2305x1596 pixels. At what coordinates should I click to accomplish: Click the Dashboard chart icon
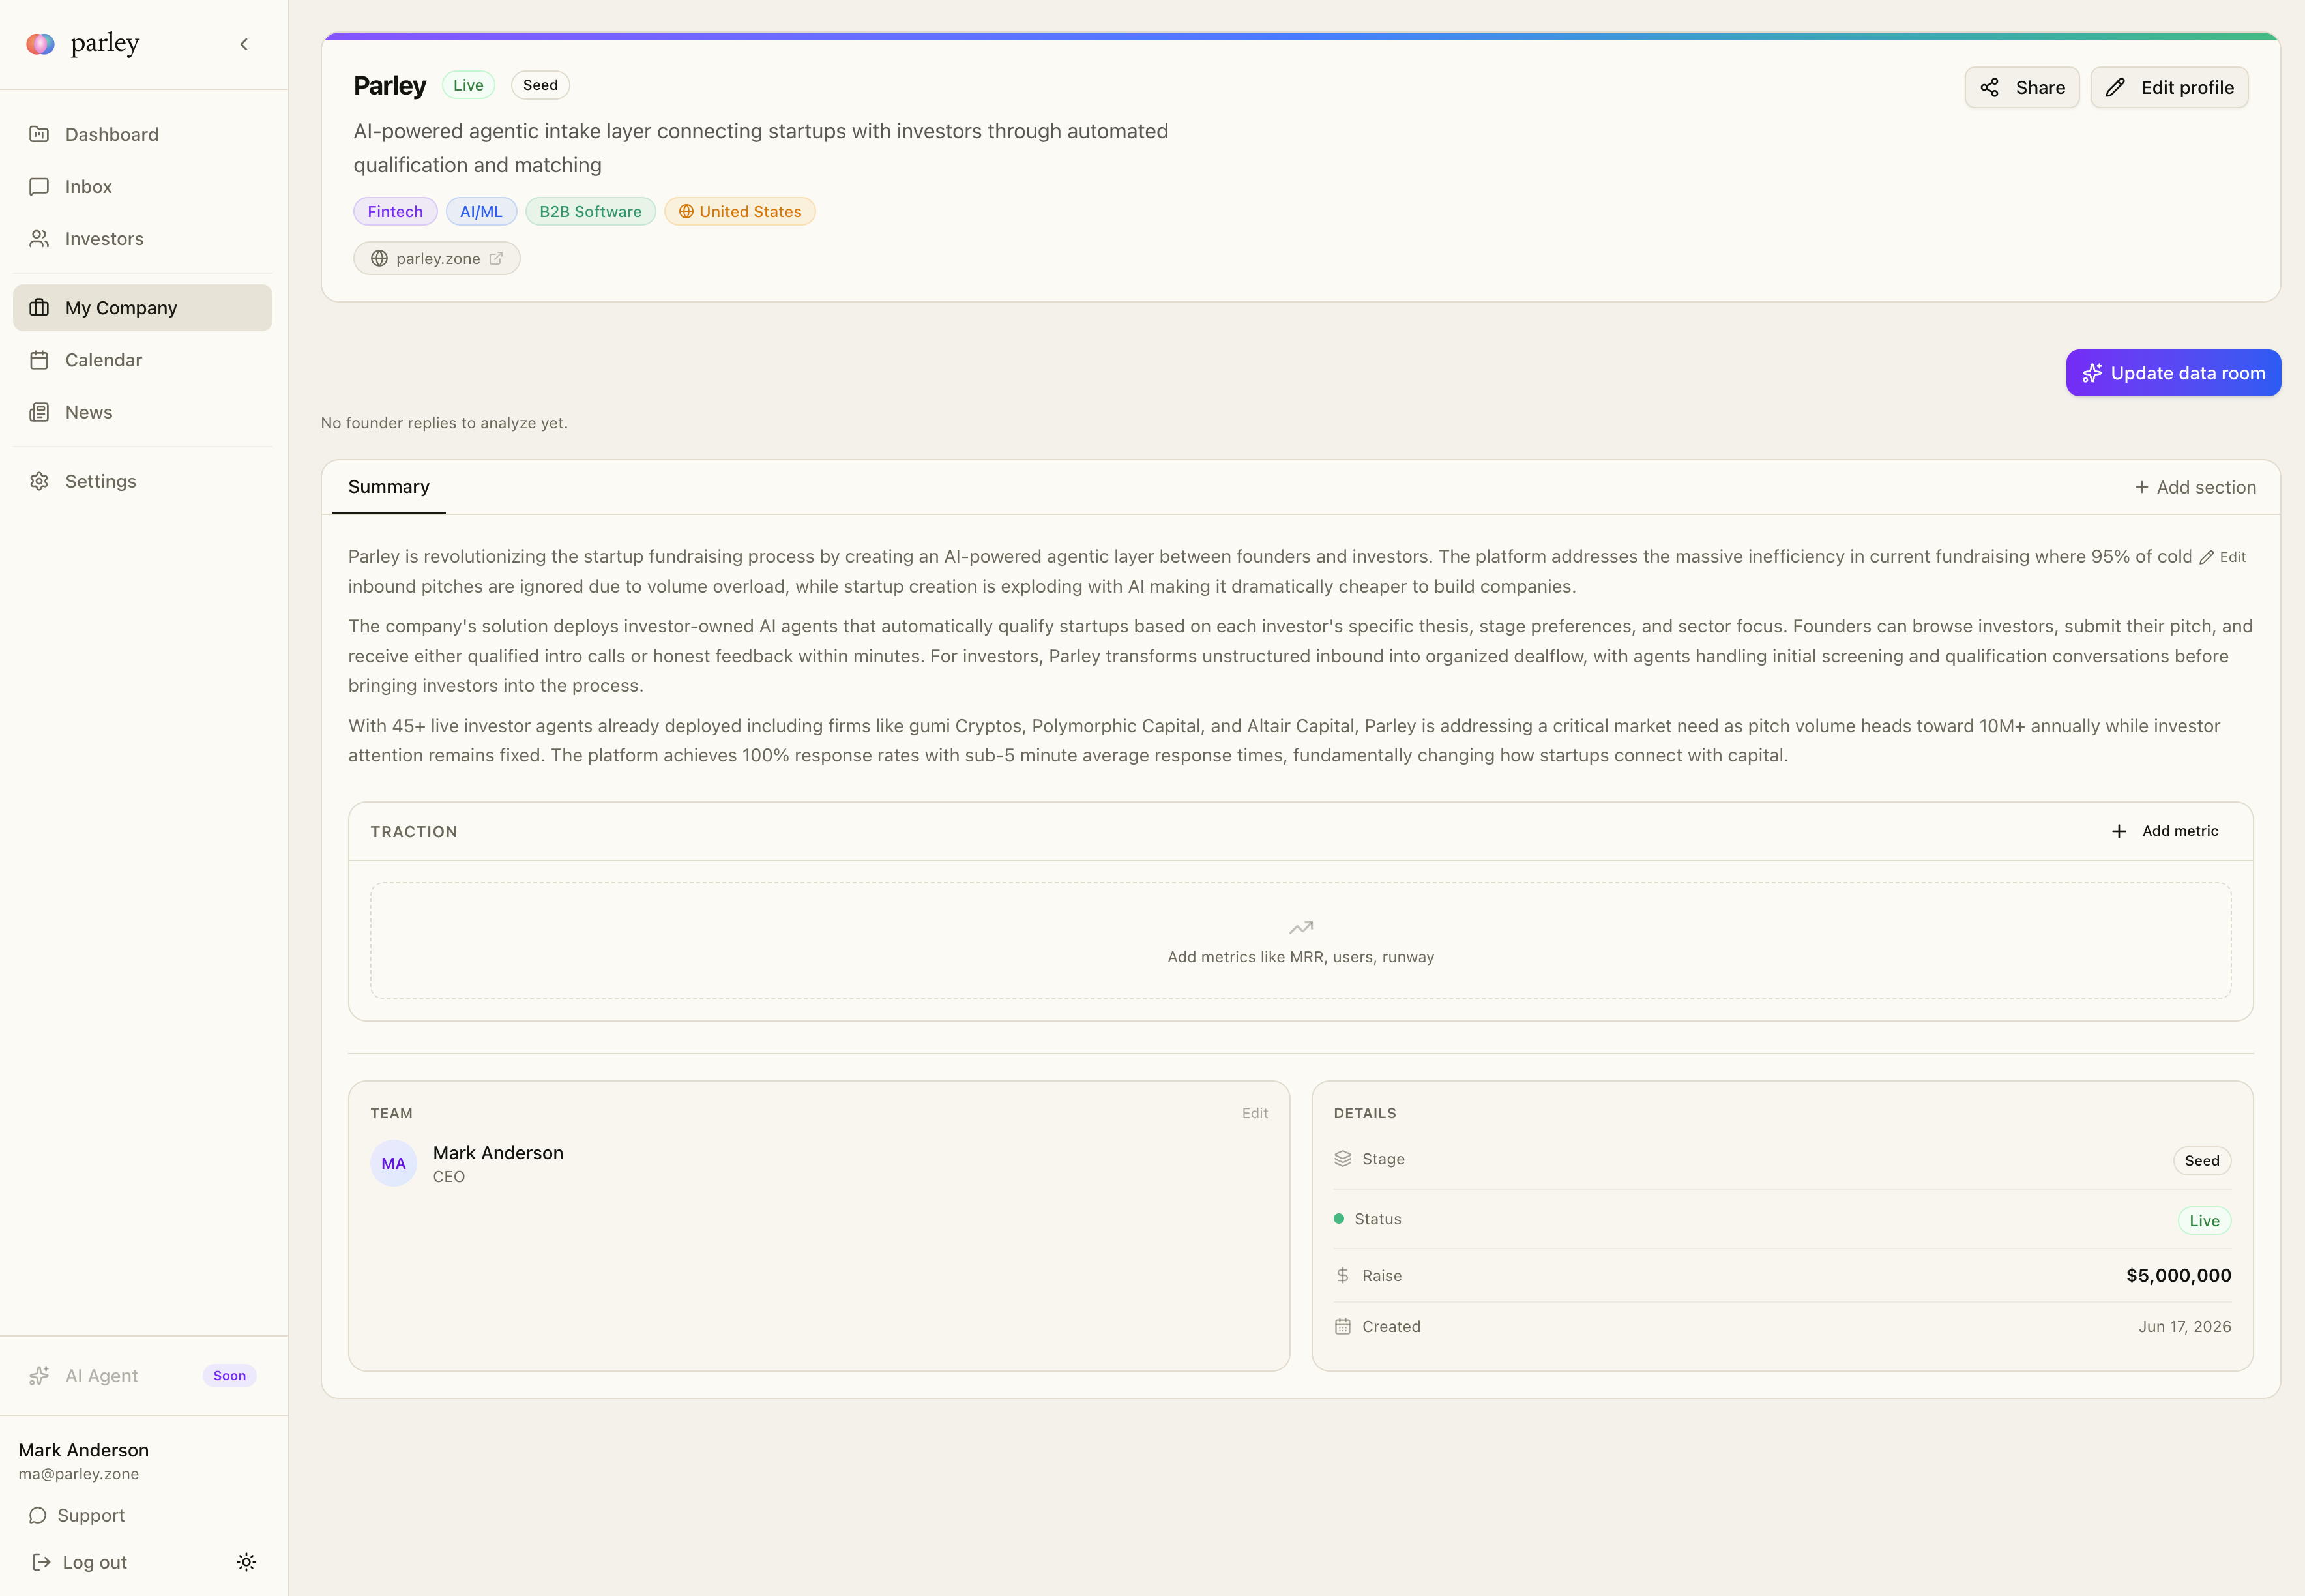tap(39, 134)
